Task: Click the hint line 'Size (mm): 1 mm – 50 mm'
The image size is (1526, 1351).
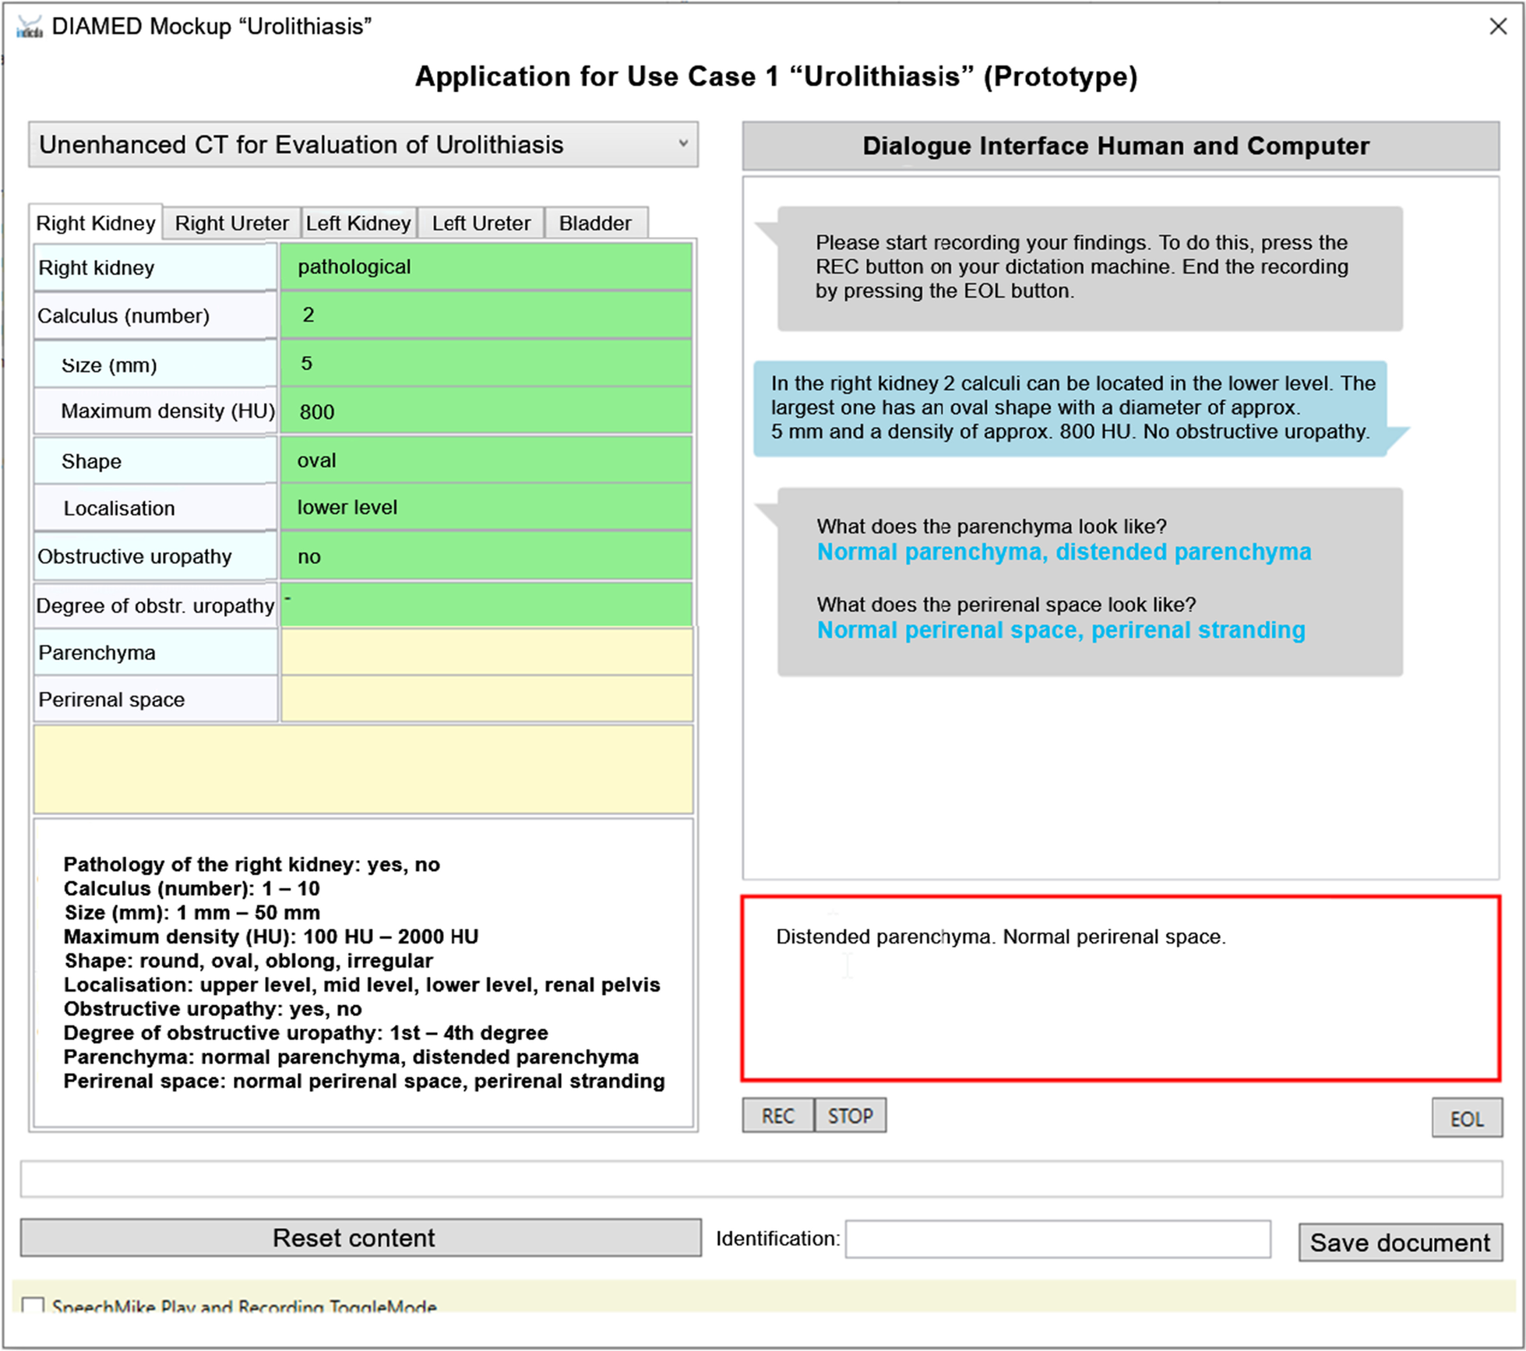Action: coord(192,912)
